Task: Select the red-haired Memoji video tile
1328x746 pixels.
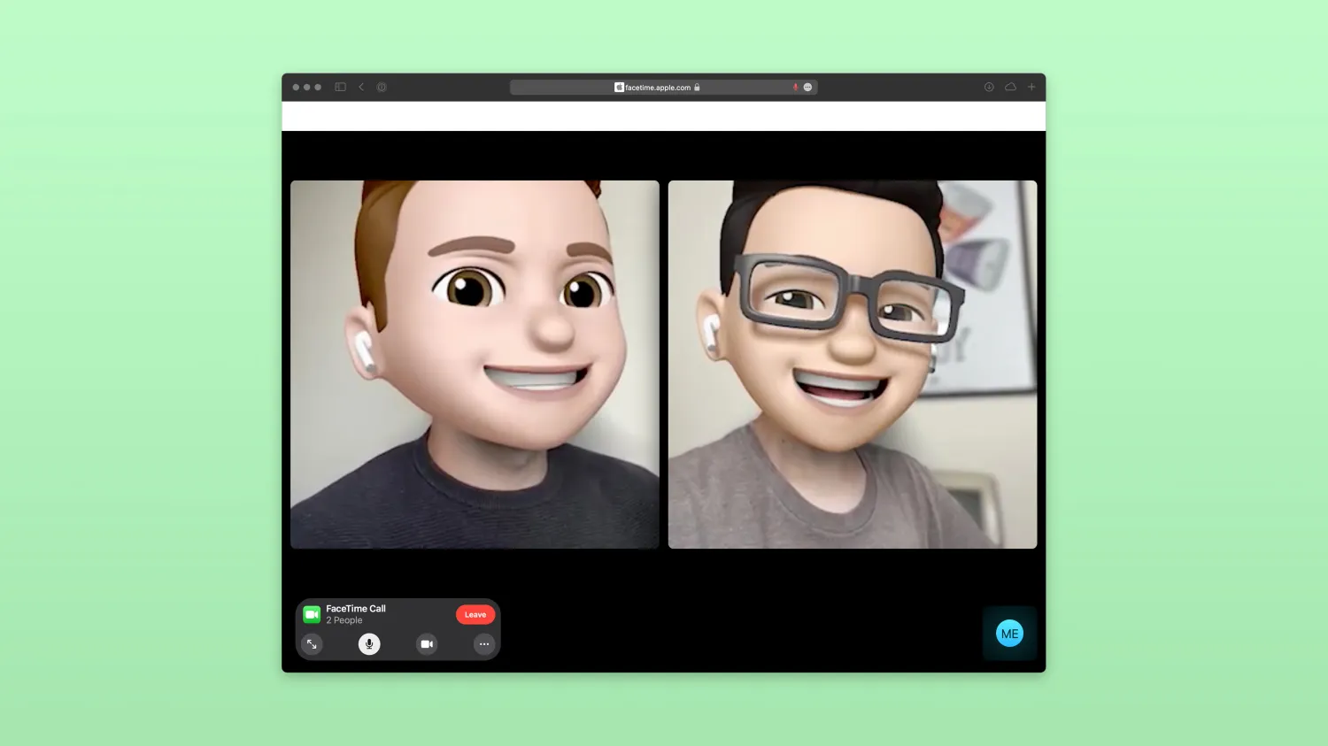Action: (475, 365)
